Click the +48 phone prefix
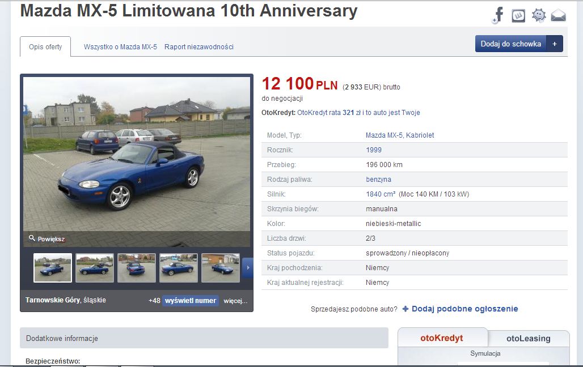 (154, 301)
